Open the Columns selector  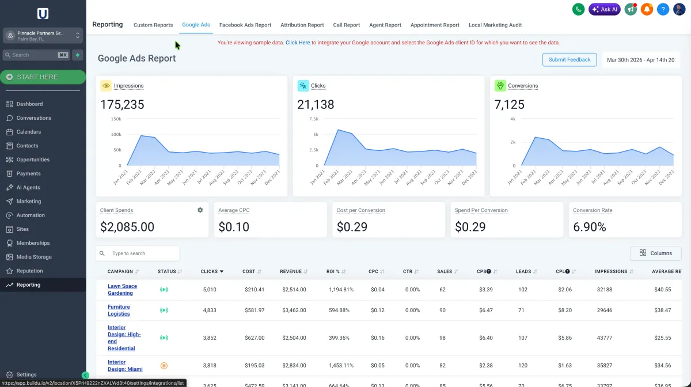click(655, 253)
